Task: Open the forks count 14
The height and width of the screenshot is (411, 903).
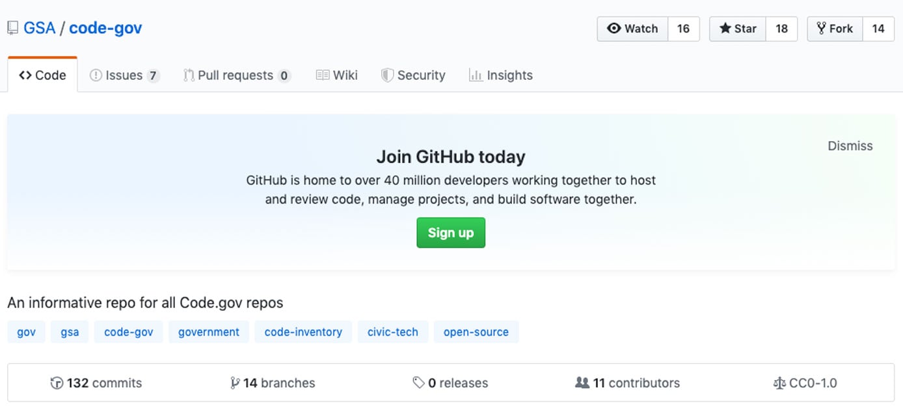Action: (878, 29)
